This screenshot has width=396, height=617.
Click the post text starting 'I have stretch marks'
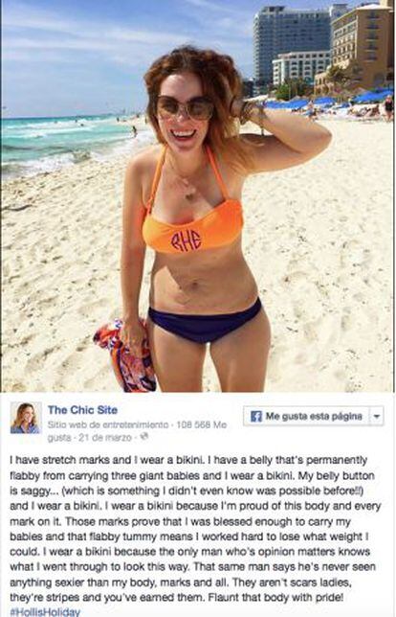[x=195, y=529]
